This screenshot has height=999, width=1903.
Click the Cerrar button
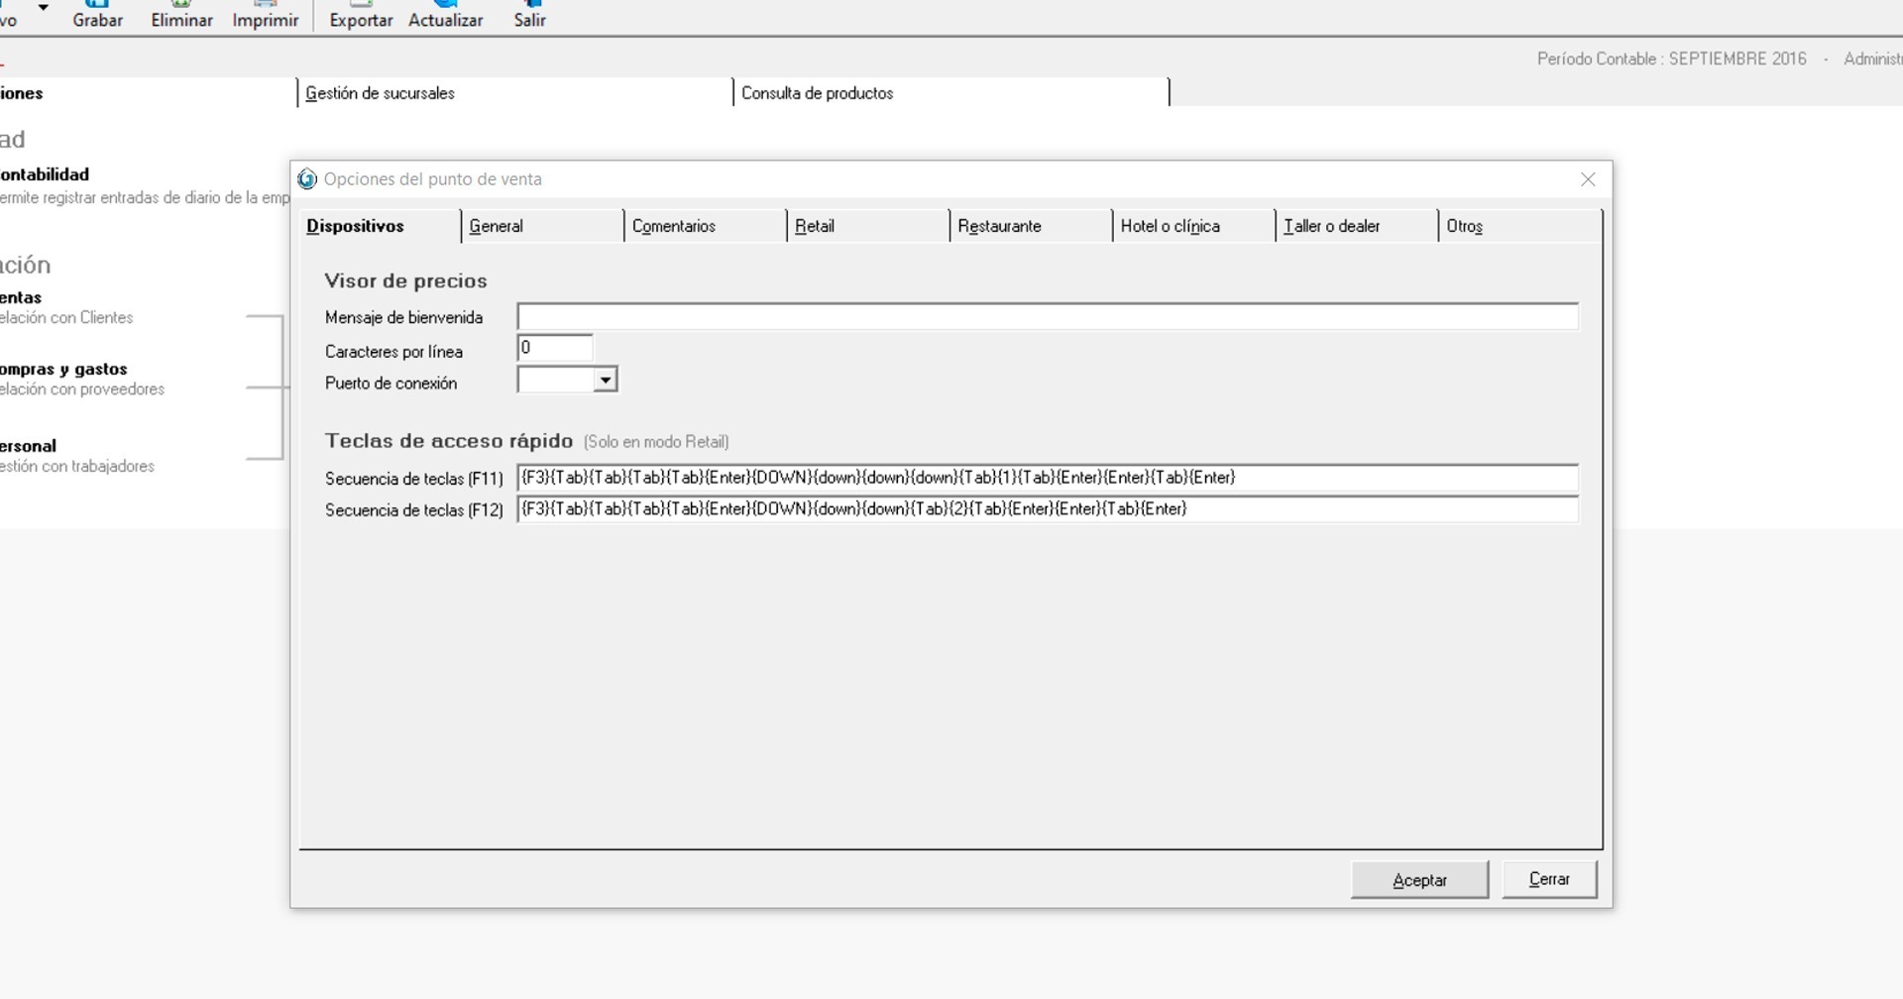(x=1548, y=879)
